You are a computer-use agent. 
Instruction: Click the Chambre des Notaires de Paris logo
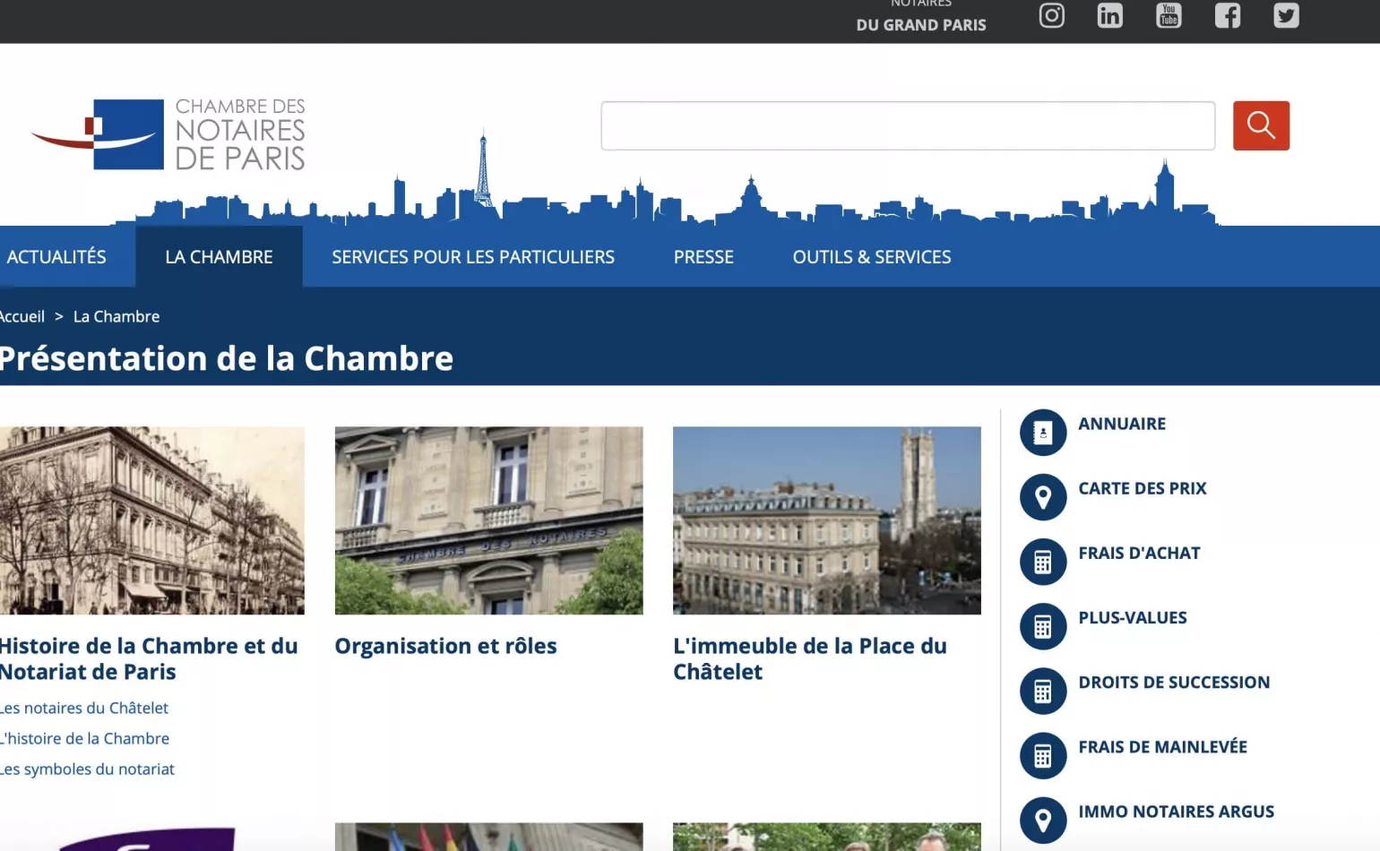point(168,133)
